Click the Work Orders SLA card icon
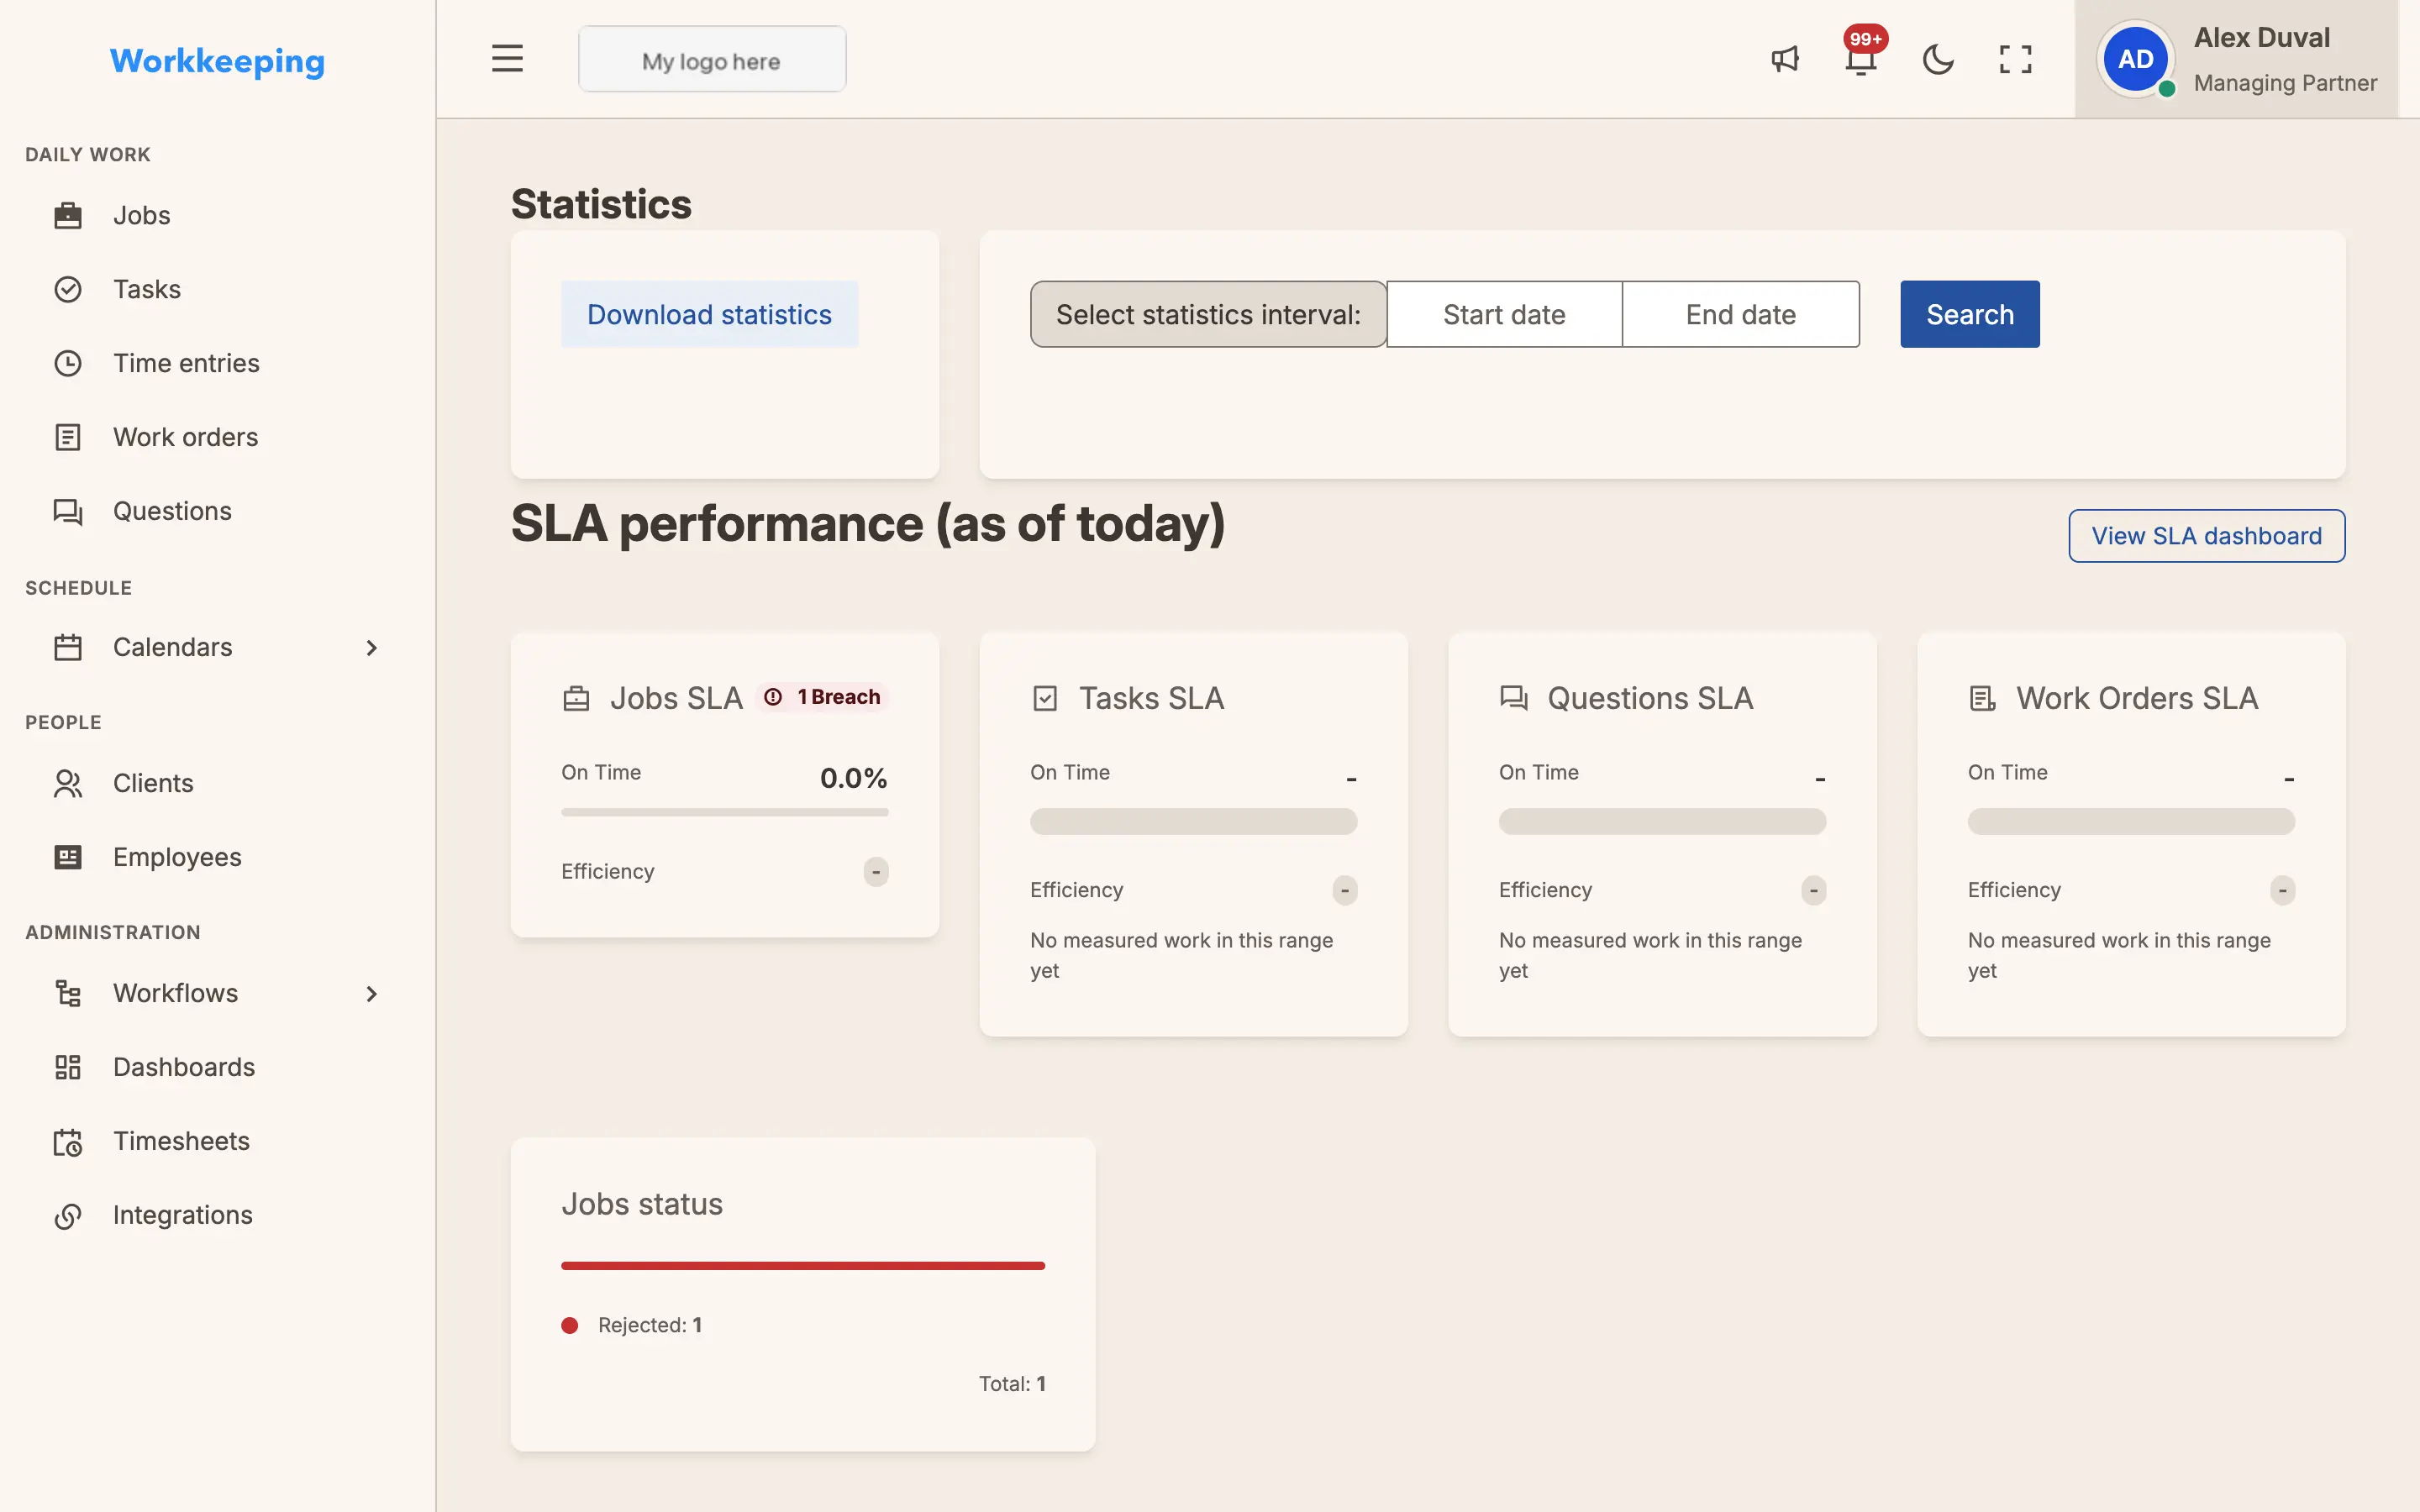This screenshot has height=1512, width=2420. click(1982, 698)
